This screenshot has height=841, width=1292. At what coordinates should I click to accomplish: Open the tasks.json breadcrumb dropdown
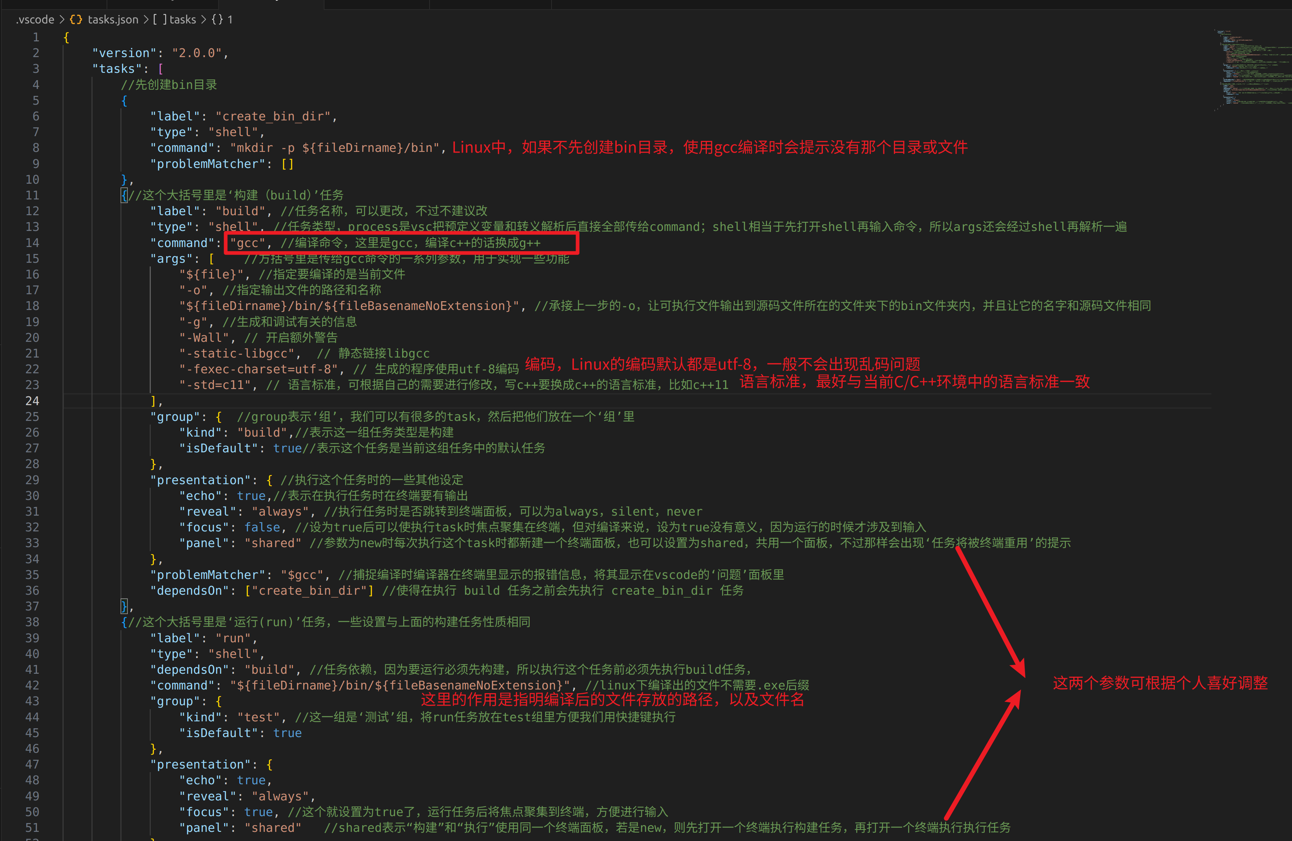point(113,19)
